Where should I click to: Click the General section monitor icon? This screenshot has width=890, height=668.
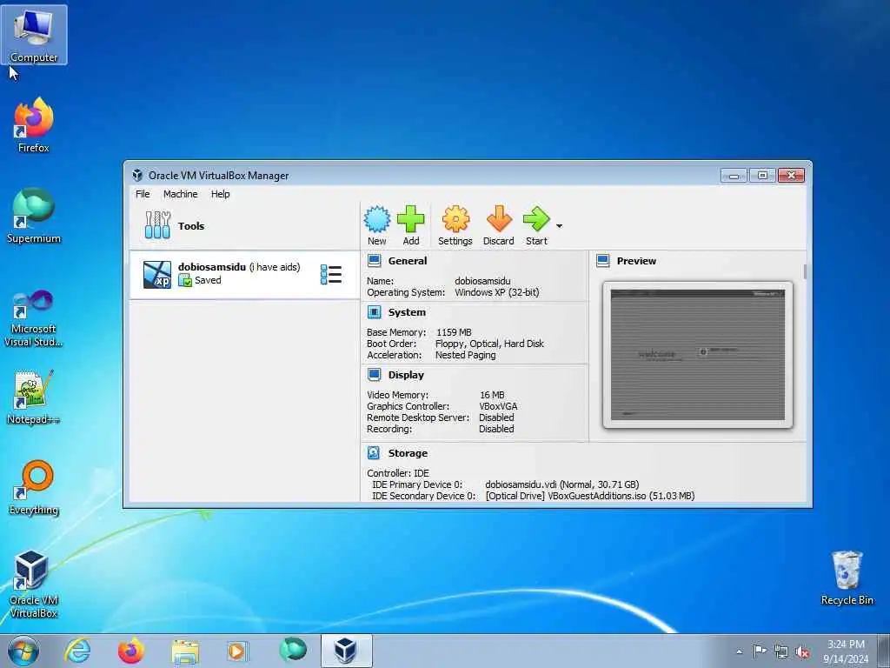coord(374,261)
